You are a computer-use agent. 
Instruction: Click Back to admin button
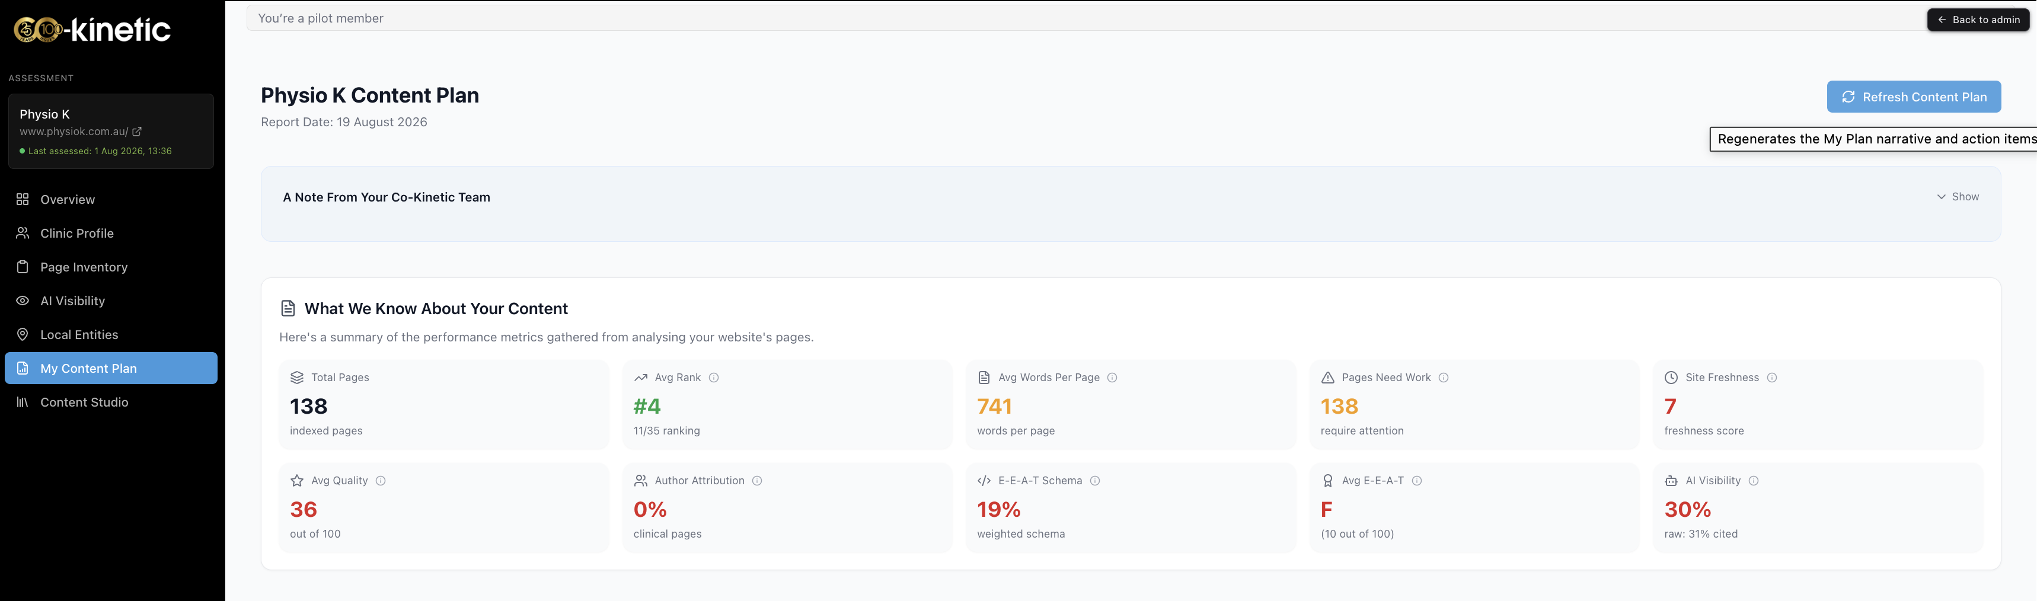click(x=1978, y=20)
